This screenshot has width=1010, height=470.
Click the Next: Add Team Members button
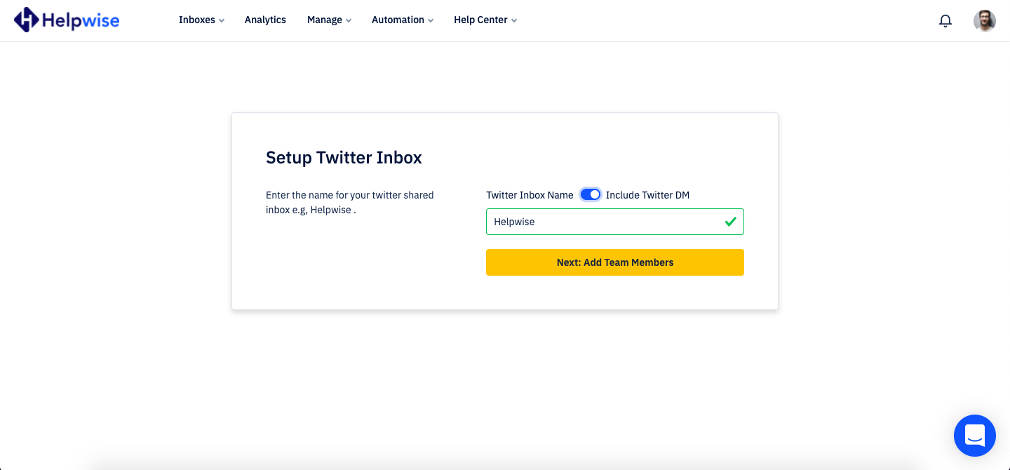[x=614, y=262]
